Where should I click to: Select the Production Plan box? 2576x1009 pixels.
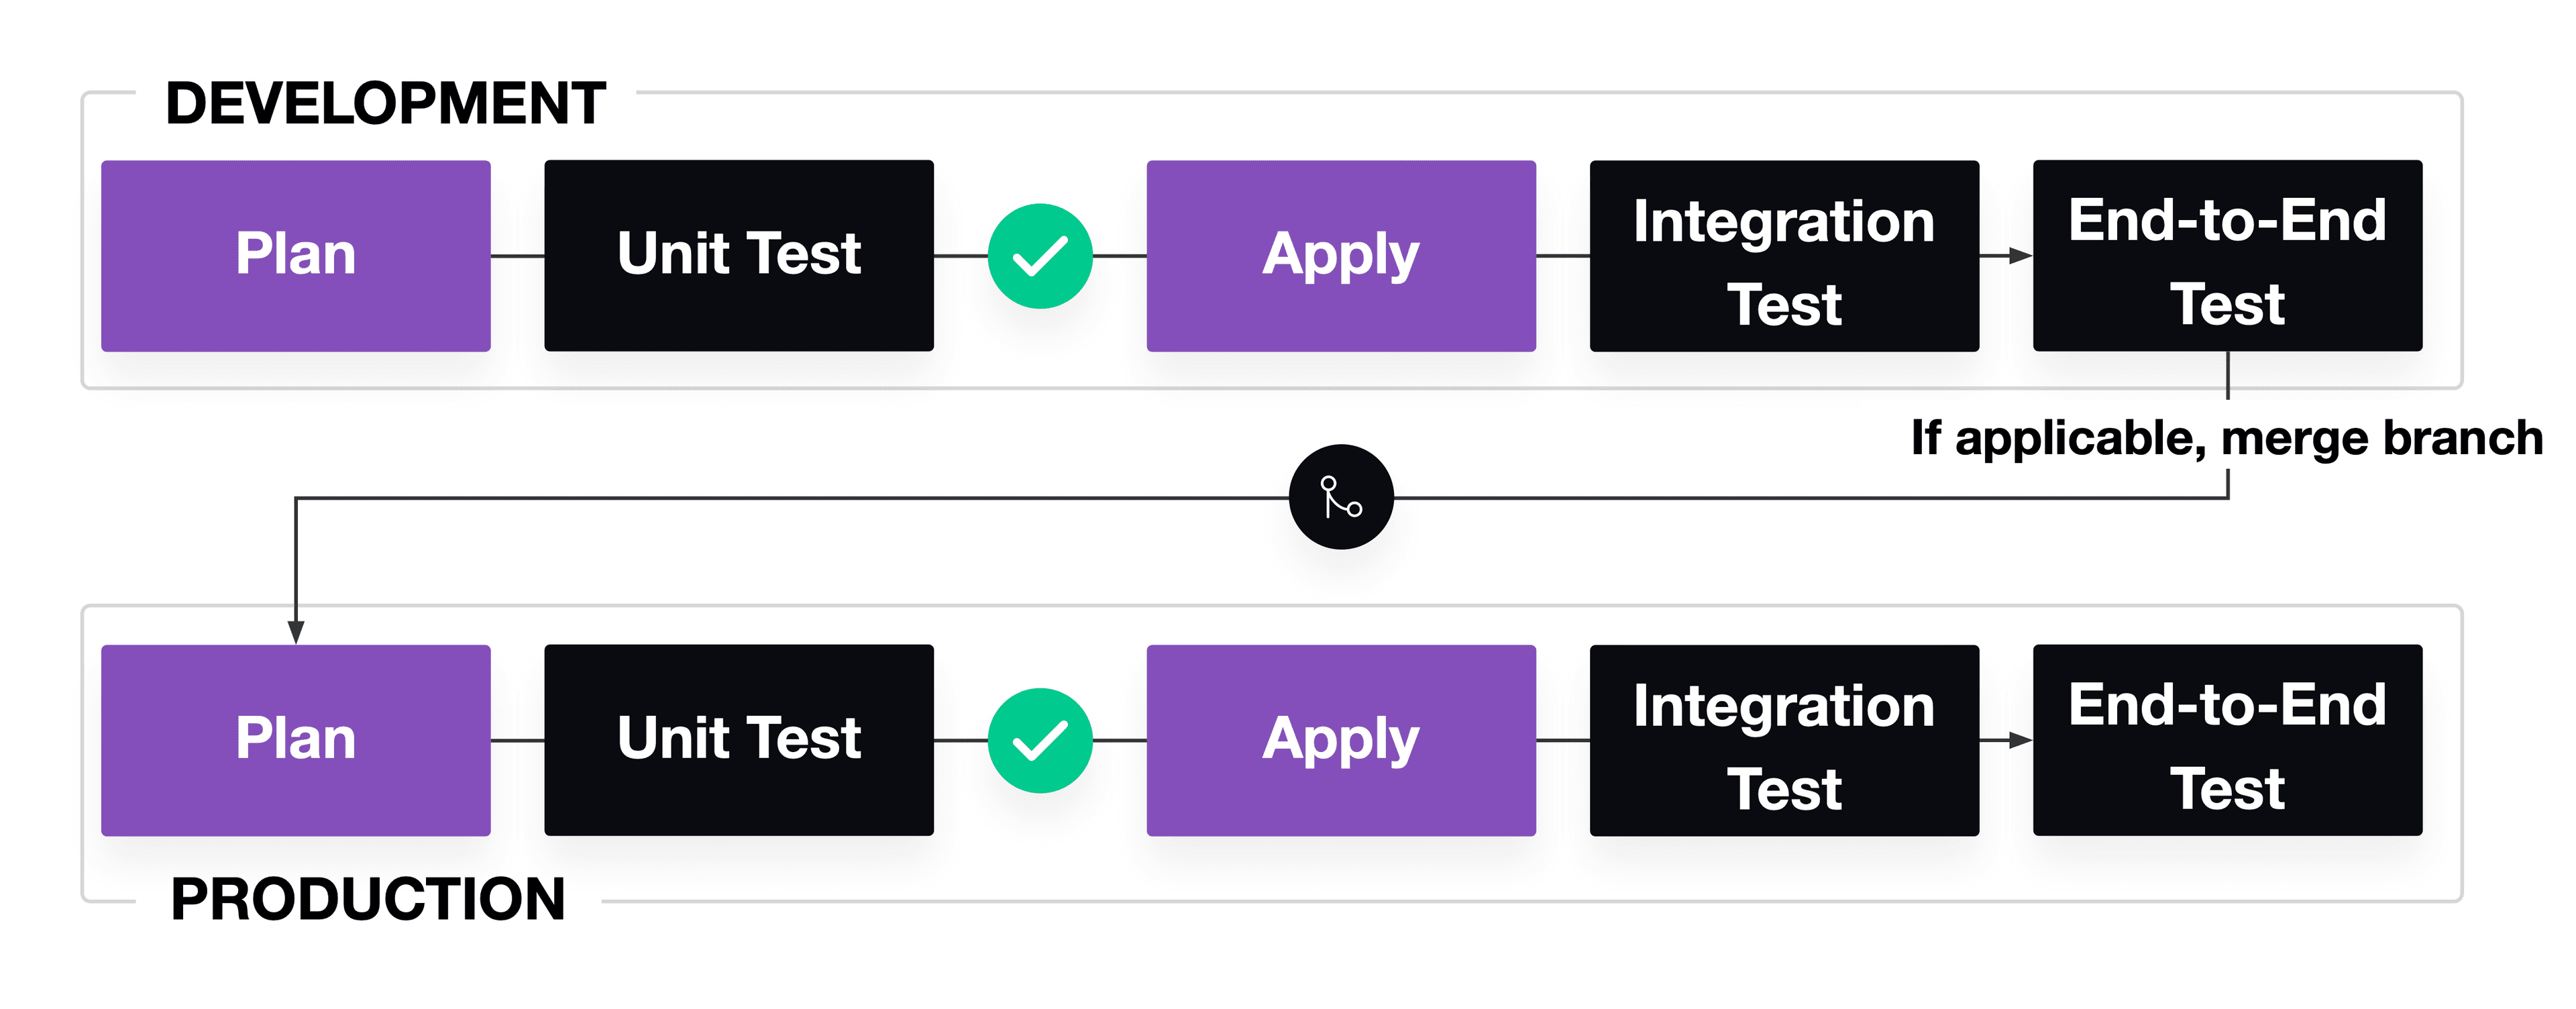coord(296,740)
